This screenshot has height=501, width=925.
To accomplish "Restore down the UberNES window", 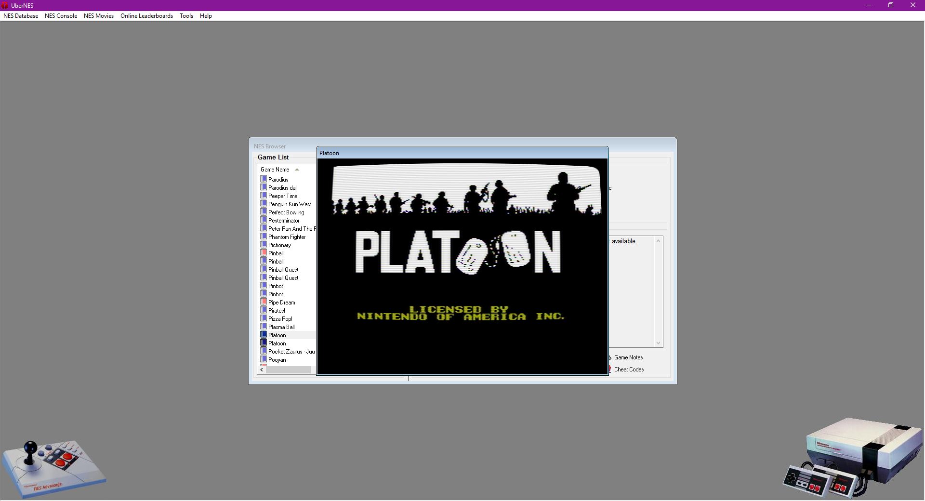I will coord(891,5).
